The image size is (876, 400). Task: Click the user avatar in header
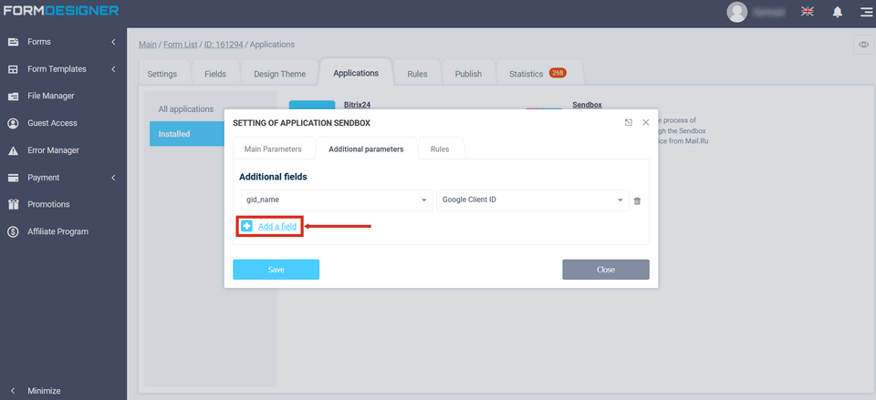pyautogui.click(x=737, y=12)
